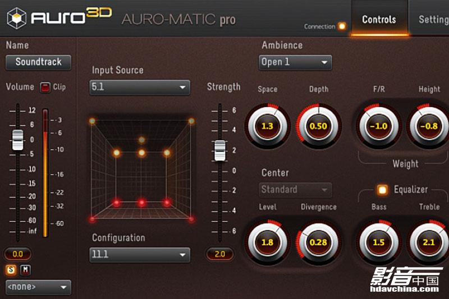
Task: Click the Space knob showing 1.3
Action: pos(268,126)
